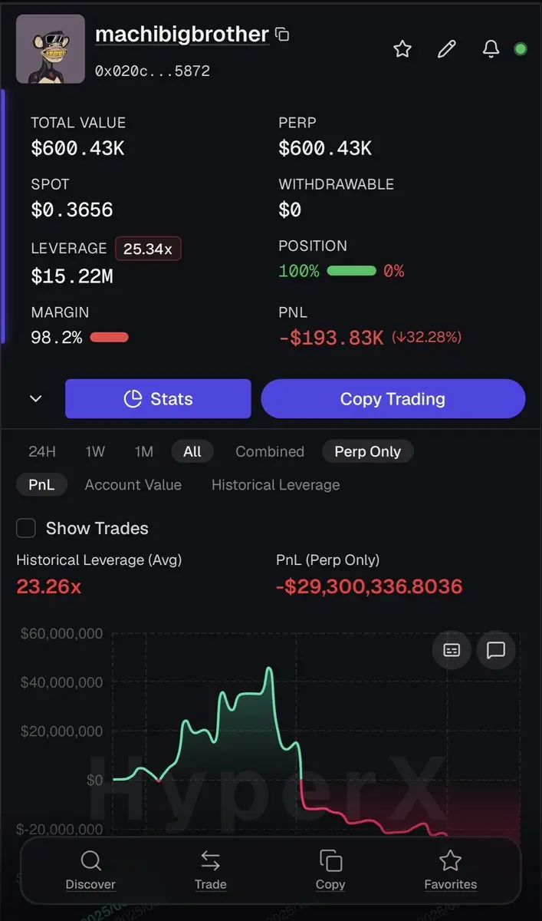Select the Perp Only filter

pyautogui.click(x=367, y=451)
